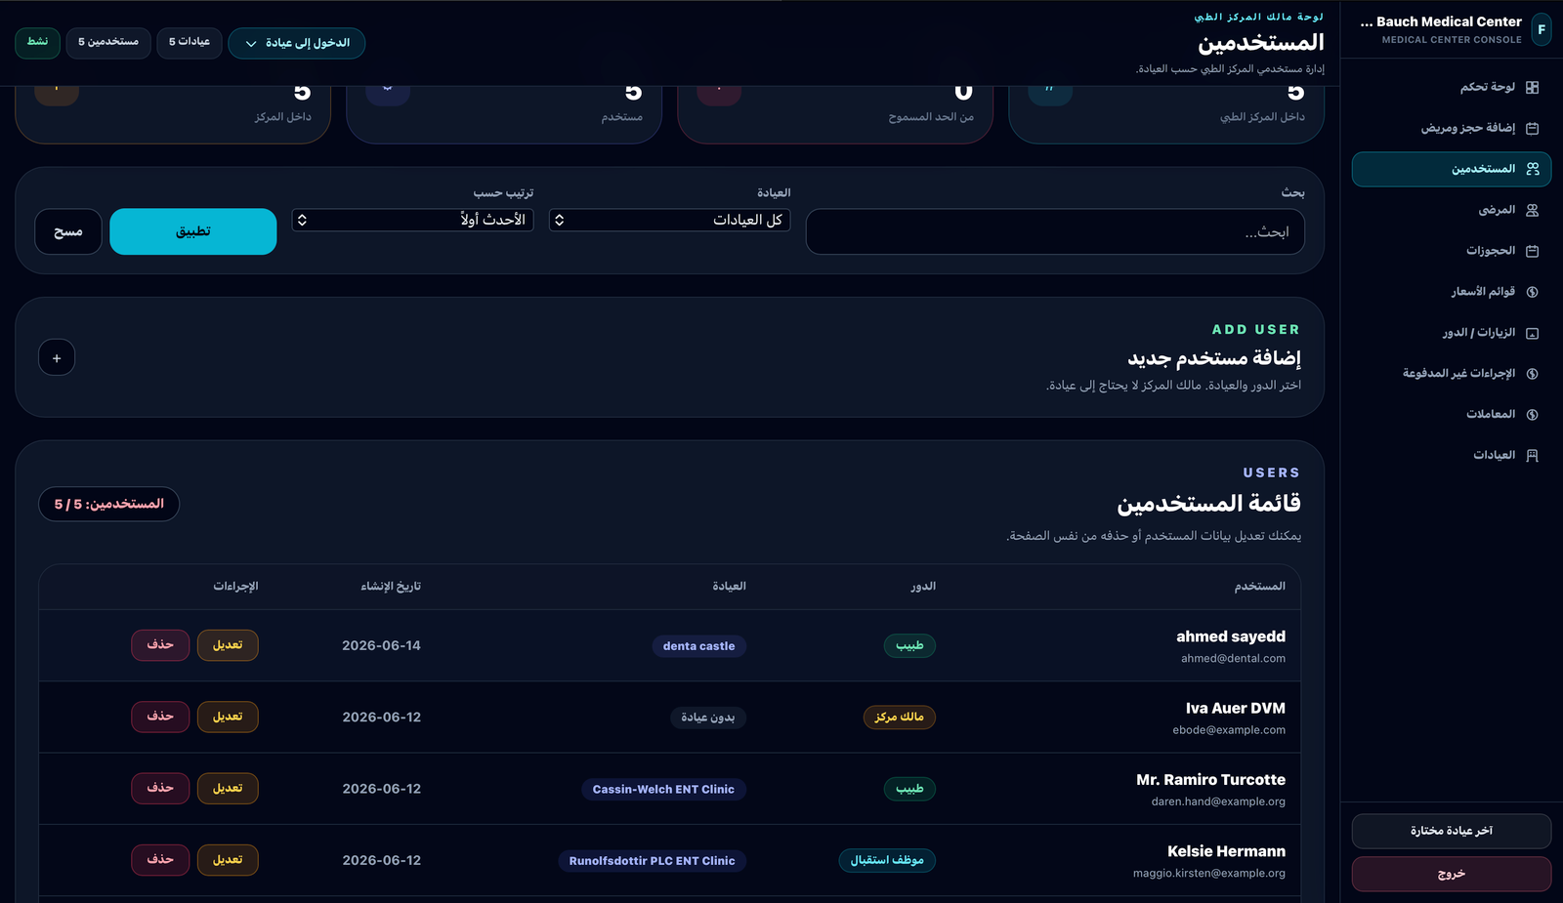The image size is (1563, 903).
Task: Click the بدون عيادة tag
Action: [x=708, y=718]
